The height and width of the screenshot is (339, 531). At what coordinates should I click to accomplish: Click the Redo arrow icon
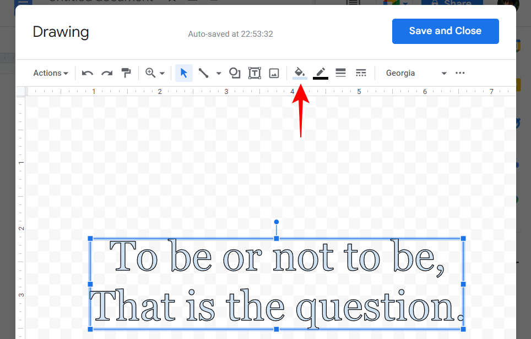107,73
